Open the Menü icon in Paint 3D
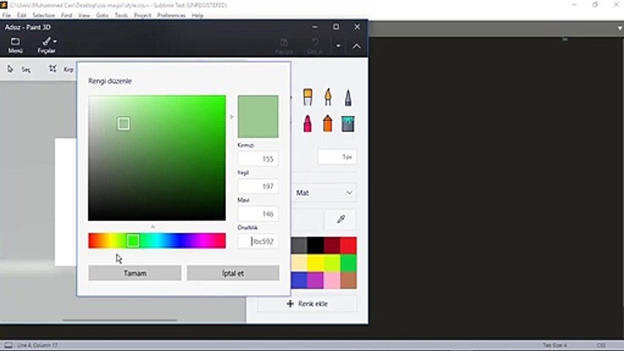Screen dimensions: 624x351 click(x=16, y=45)
